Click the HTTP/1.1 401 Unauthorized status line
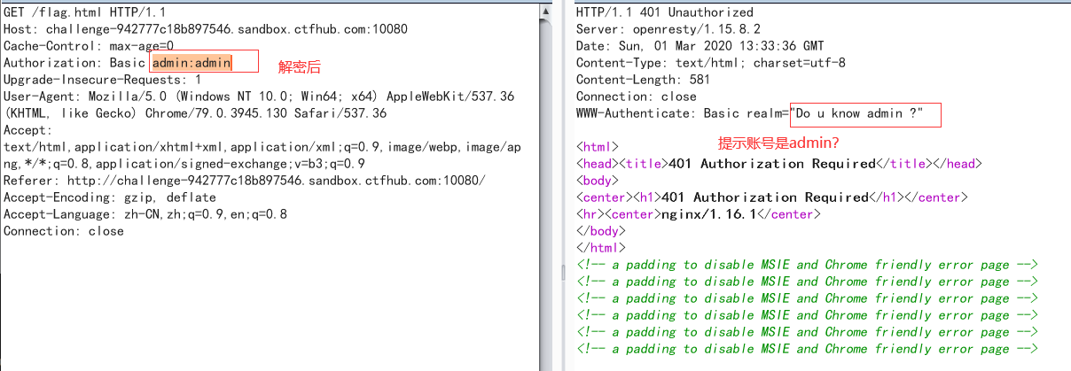 pos(664,12)
